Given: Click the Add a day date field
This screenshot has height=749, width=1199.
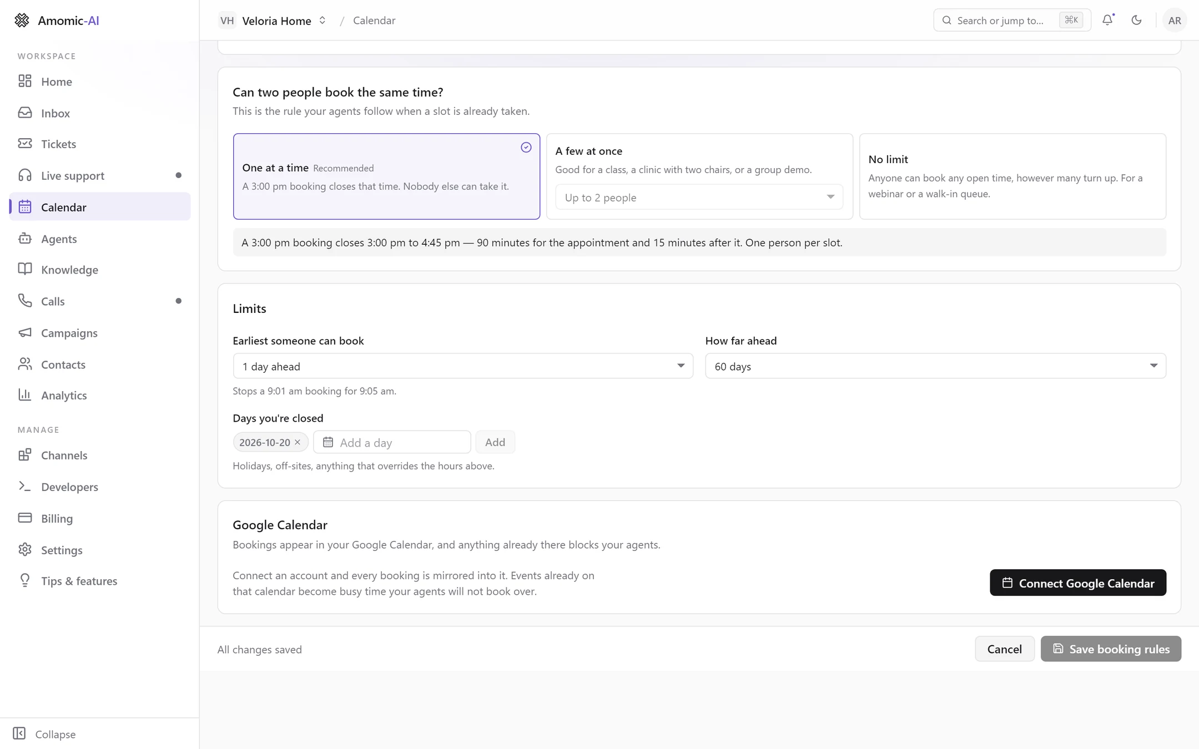Looking at the screenshot, I should pos(392,442).
